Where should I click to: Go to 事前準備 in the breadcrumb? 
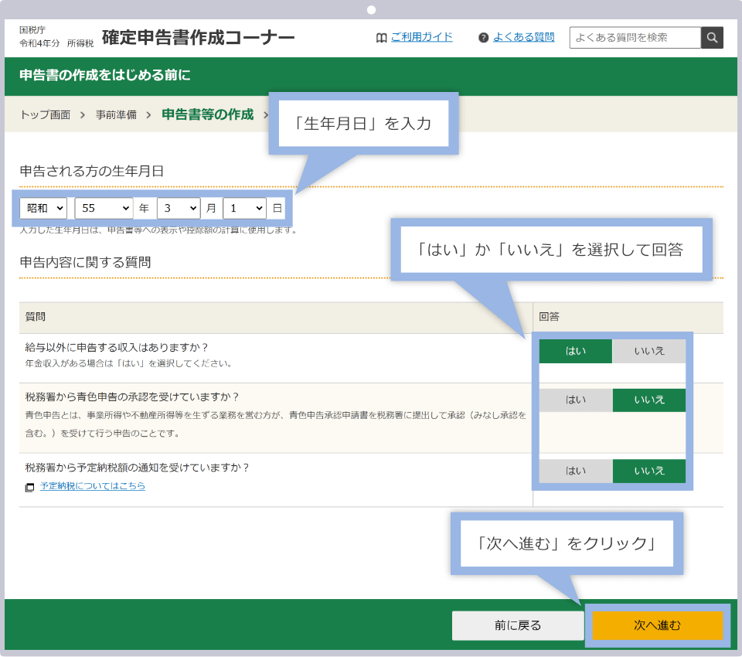point(116,114)
